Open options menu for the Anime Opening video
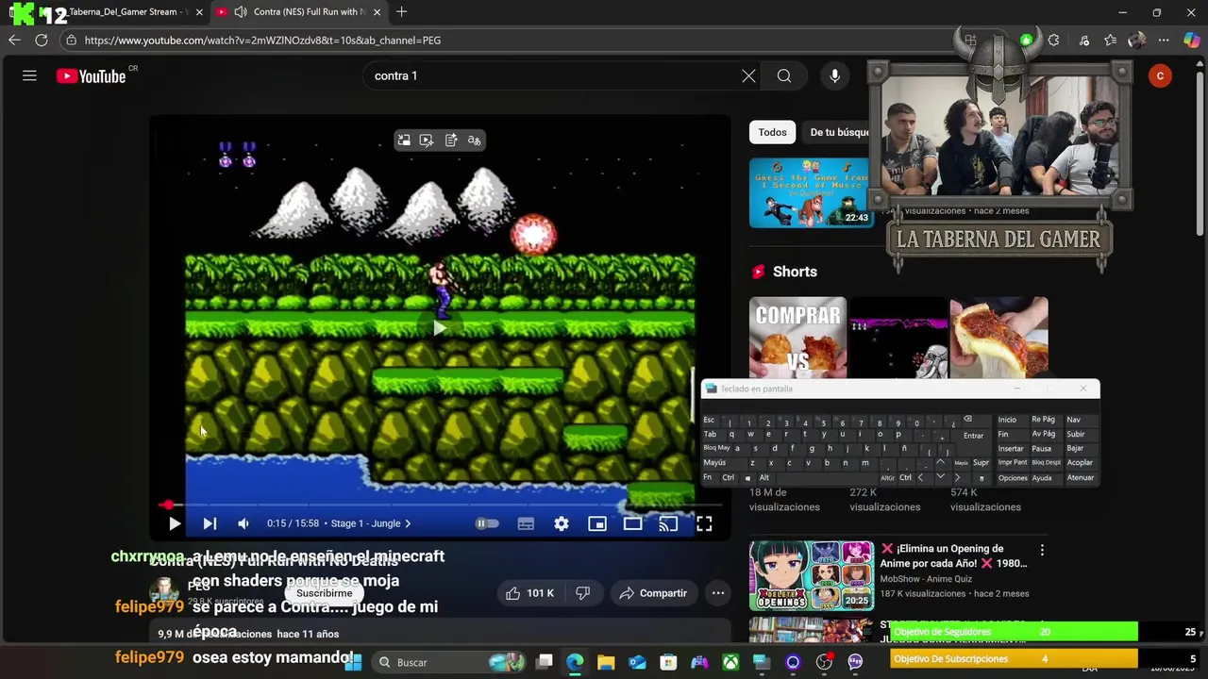This screenshot has width=1208, height=679. click(1042, 550)
